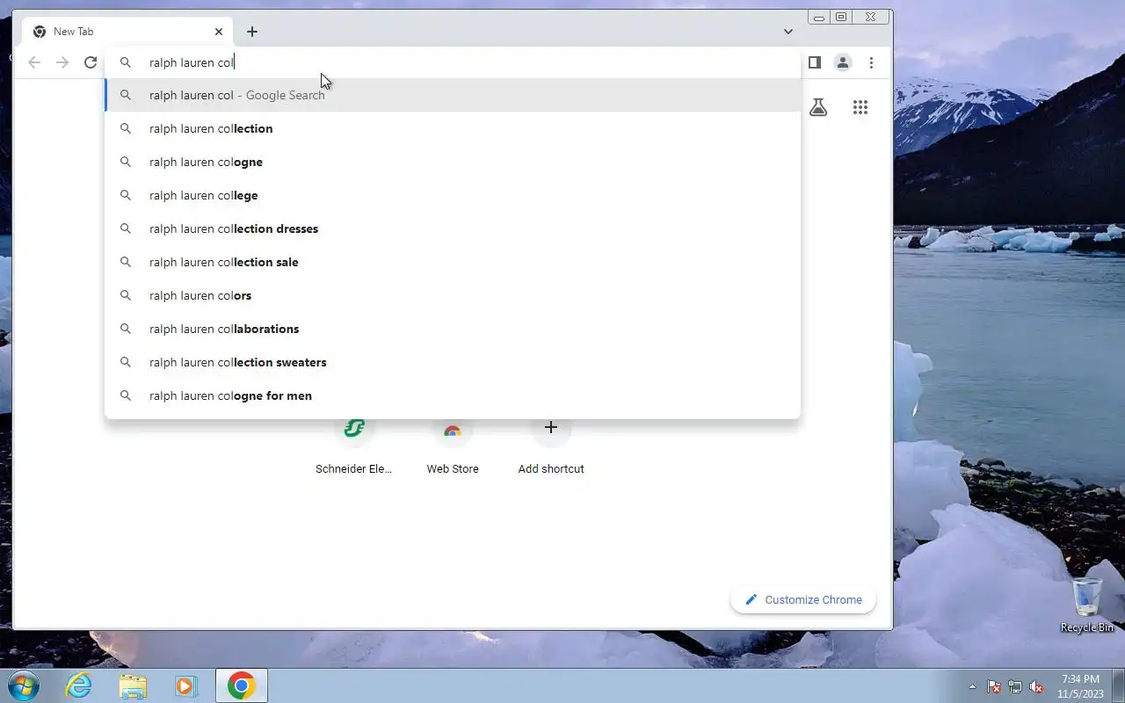Viewport: 1125px width, 703px height.
Task: Open a new tab with plus button
Action: [252, 32]
